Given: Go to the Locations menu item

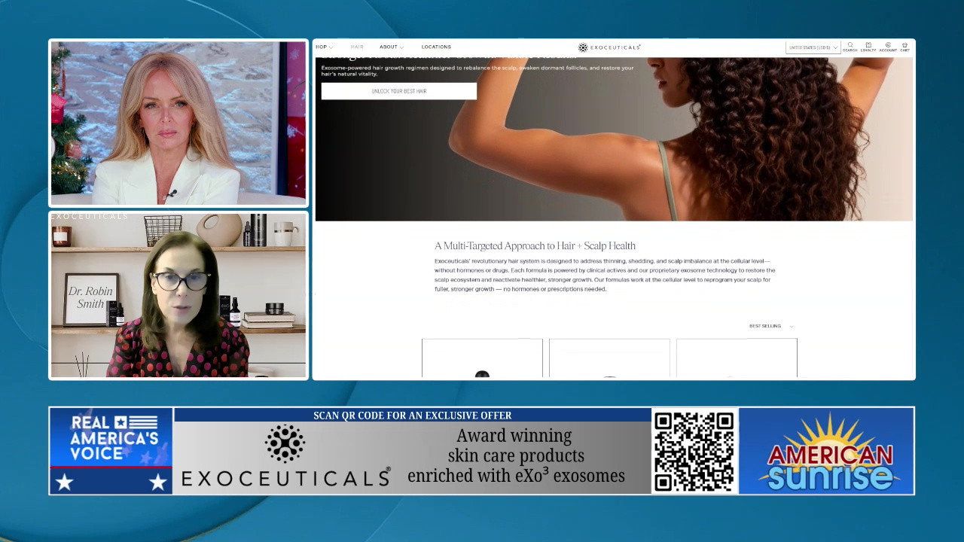Looking at the screenshot, I should tap(436, 47).
